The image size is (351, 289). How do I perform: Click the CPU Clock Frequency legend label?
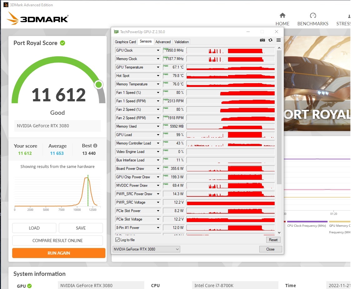tap(307, 226)
